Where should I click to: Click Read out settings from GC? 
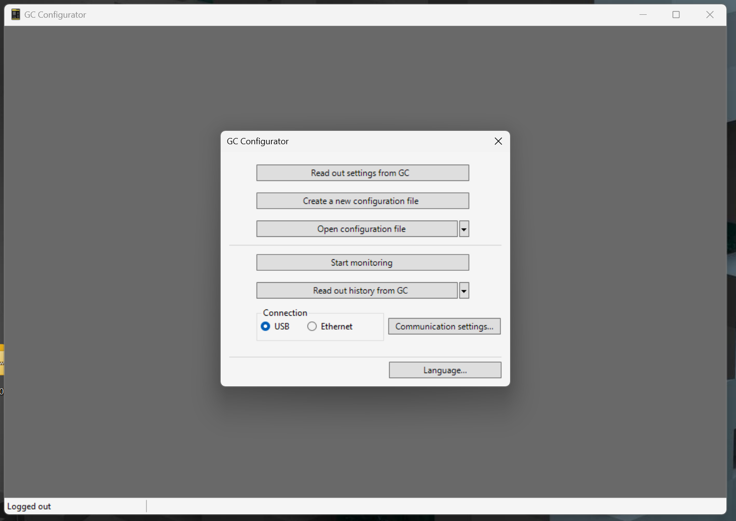pos(363,173)
